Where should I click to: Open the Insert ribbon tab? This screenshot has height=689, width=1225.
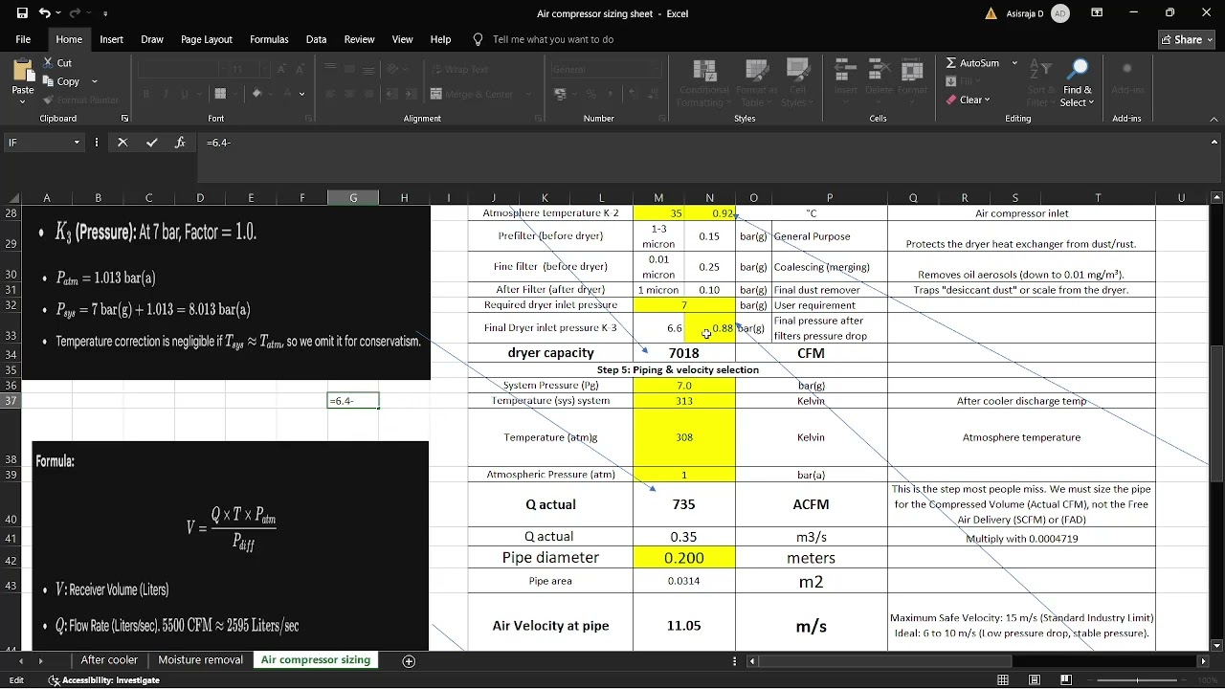point(112,39)
